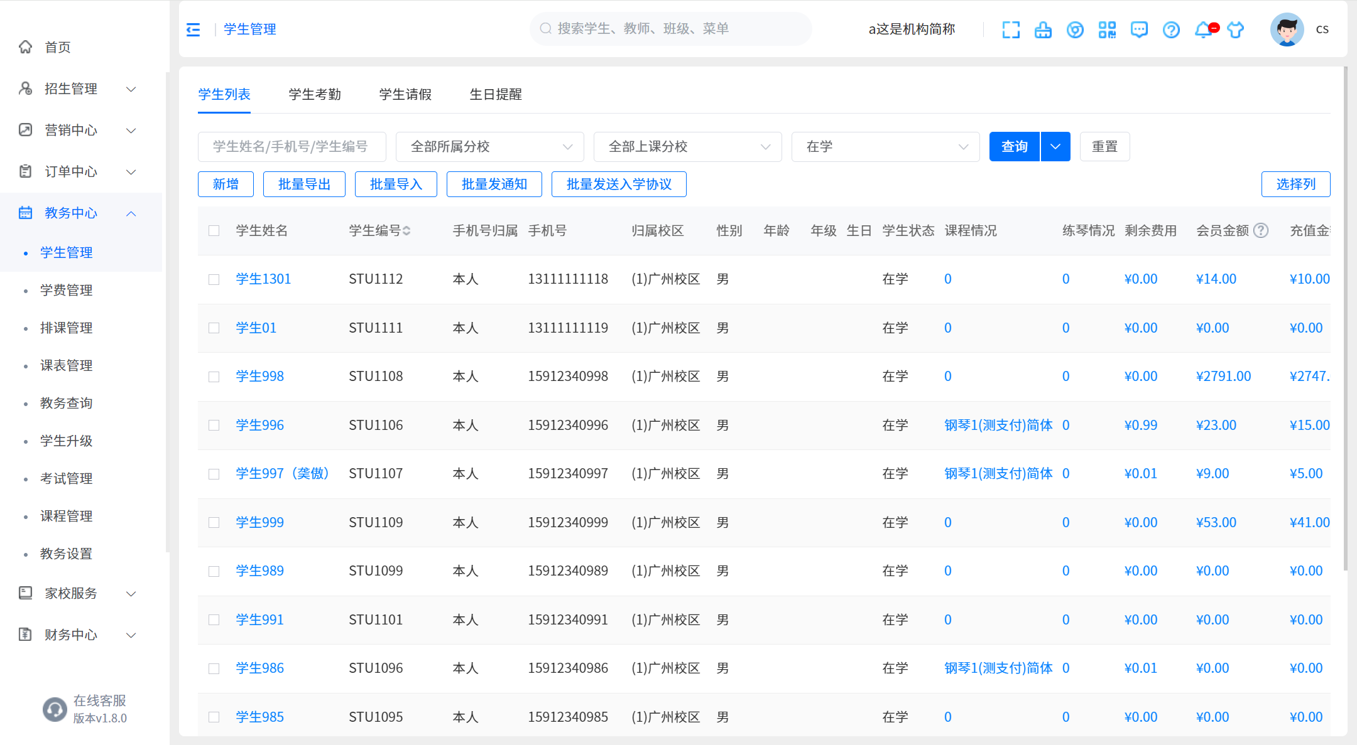The height and width of the screenshot is (745, 1357).
Task: Click the 批量导出 button
Action: point(304,184)
